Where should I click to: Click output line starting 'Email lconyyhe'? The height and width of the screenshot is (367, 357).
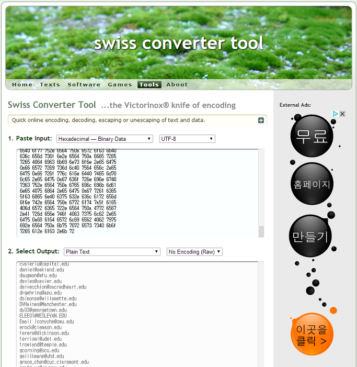(x=47, y=321)
